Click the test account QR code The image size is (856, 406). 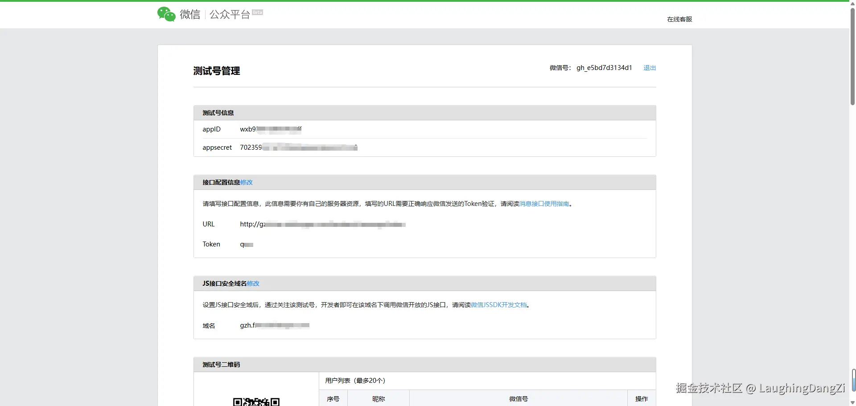pyautogui.click(x=256, y=402)
